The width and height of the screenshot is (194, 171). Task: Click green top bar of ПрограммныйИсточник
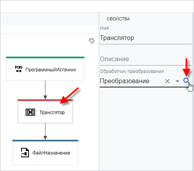click(x=45, y=57)
